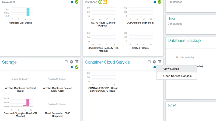The width and height of the screenshot is (216, 121).
Task: Click green checkmark status in Instances panel
Action: (159, 2)
